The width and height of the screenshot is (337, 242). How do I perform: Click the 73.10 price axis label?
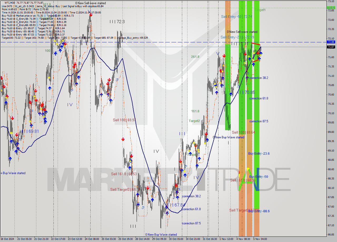[x=331, y=1]
